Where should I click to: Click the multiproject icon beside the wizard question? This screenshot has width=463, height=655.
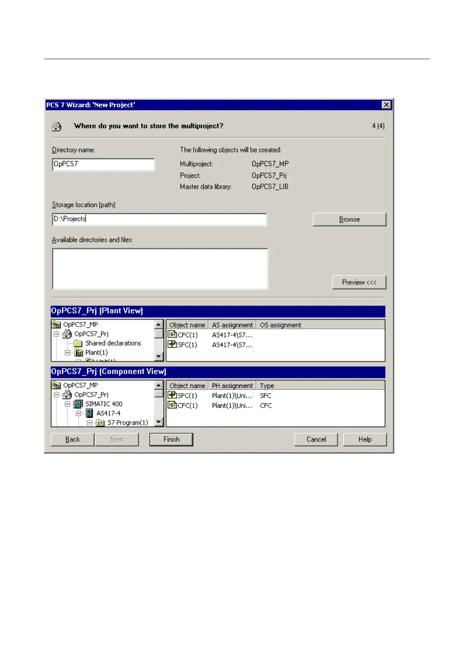click(57, 126)
